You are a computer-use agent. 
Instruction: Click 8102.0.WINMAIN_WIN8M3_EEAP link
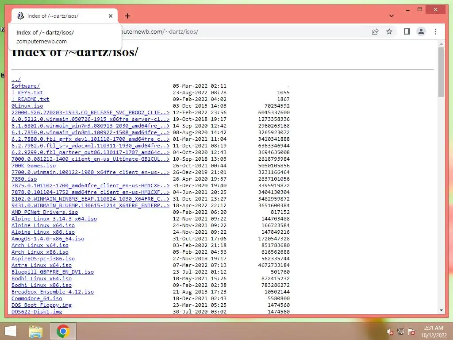pyautogui.click(x=90, y=199)
